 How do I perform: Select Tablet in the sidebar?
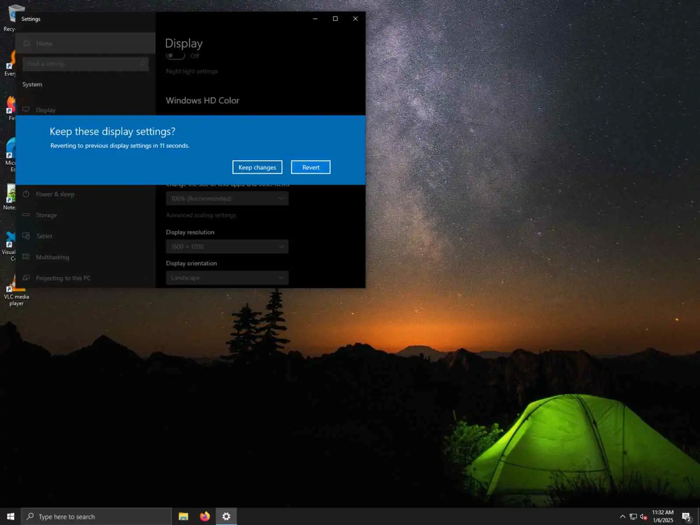pos(85,236)
